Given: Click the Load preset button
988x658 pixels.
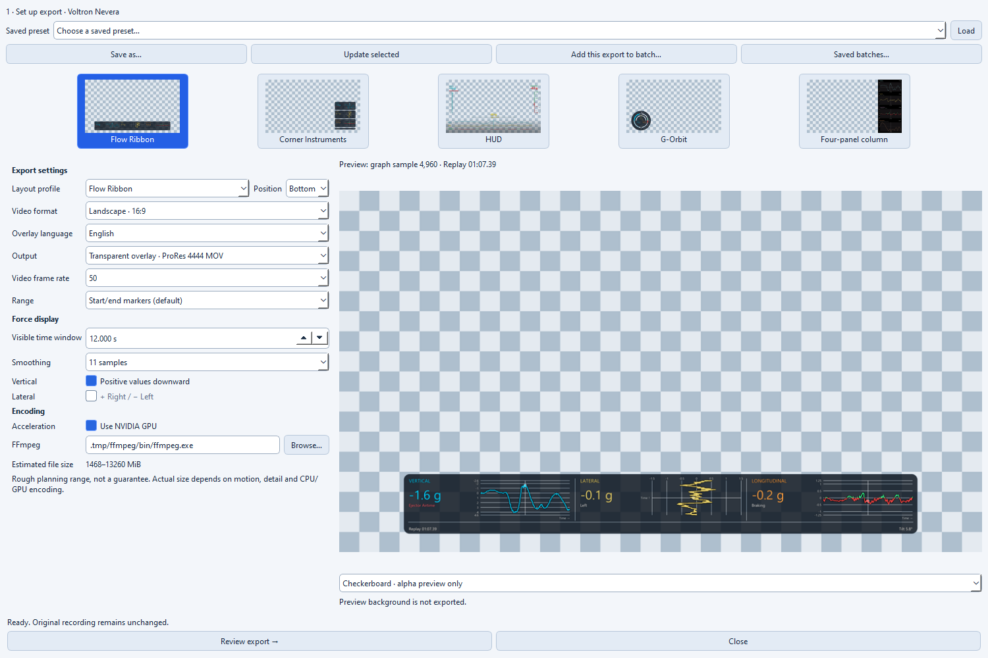Looking at the screenshot, I should (966, 31).
